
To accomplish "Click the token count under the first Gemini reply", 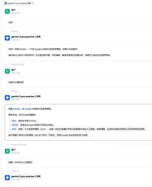I will click(x=18, y=65).
